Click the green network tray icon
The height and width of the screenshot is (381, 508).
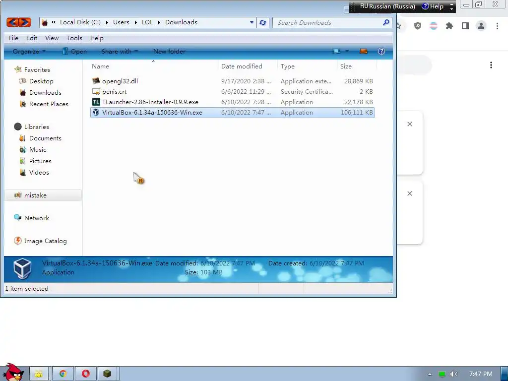click(442, 374)
